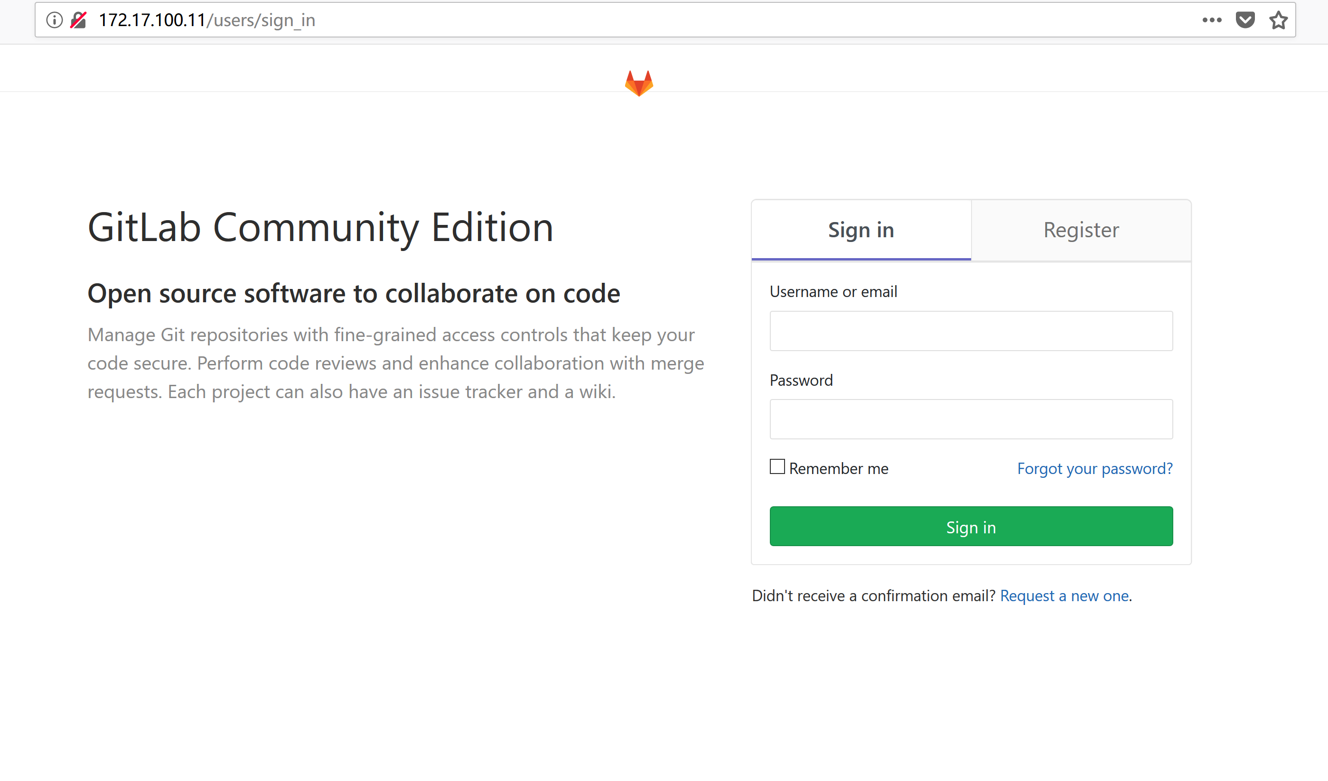1328x781 pixels.
Task: Click the green Sign in button
Action: (971, 527)
